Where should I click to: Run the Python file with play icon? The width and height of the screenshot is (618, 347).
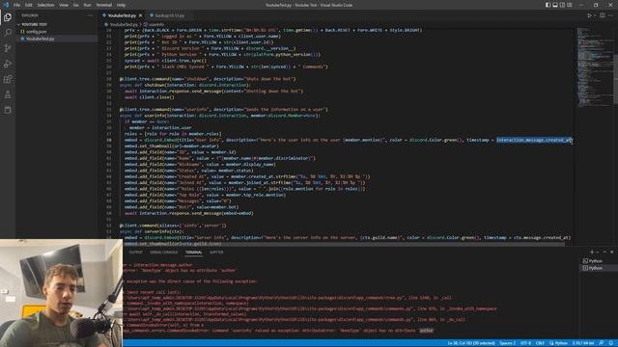(589, 15)
